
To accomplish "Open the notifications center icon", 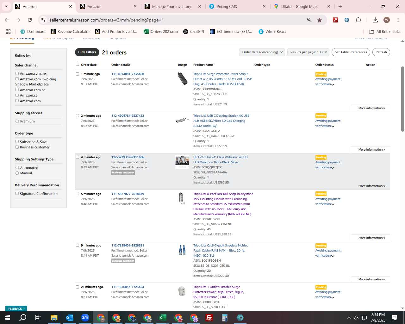I will [395, 318].
